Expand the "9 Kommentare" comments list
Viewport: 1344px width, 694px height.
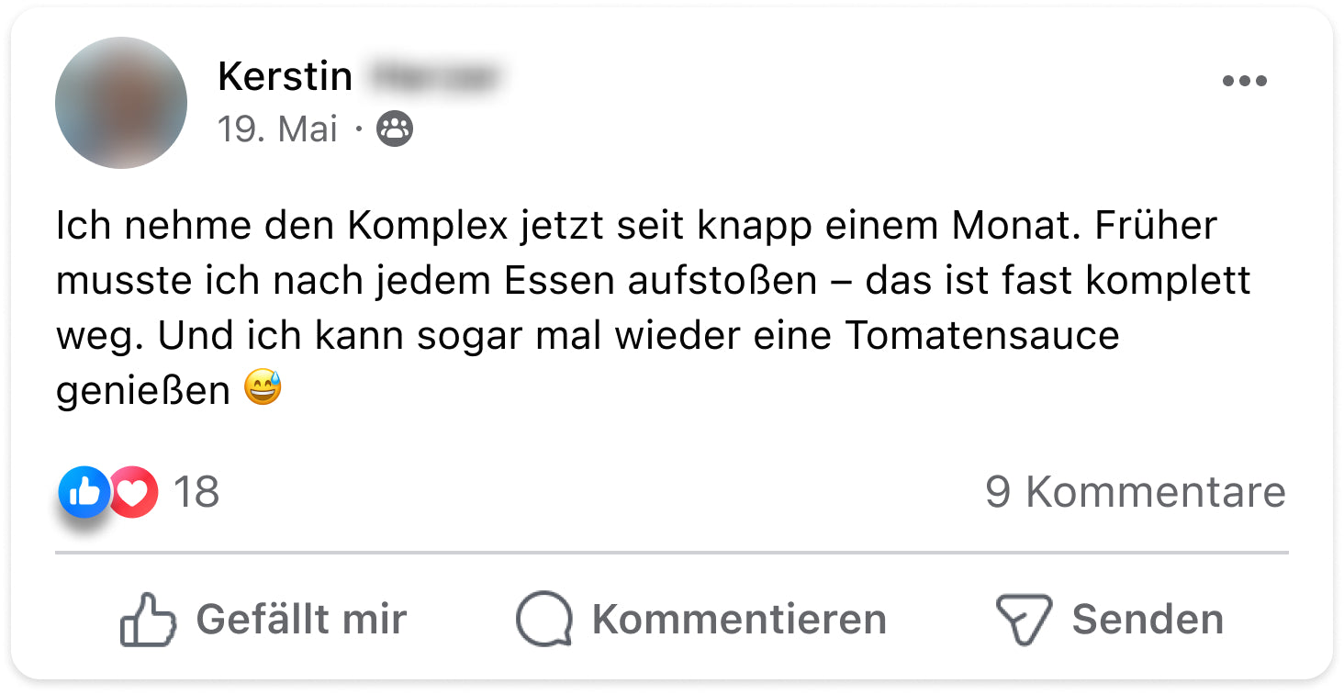[x=1135, y=492]
